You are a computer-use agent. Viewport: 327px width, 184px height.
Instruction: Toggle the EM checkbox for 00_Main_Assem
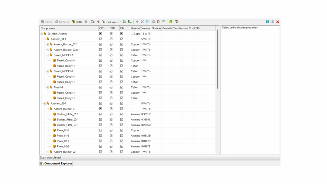click(122, 34)
